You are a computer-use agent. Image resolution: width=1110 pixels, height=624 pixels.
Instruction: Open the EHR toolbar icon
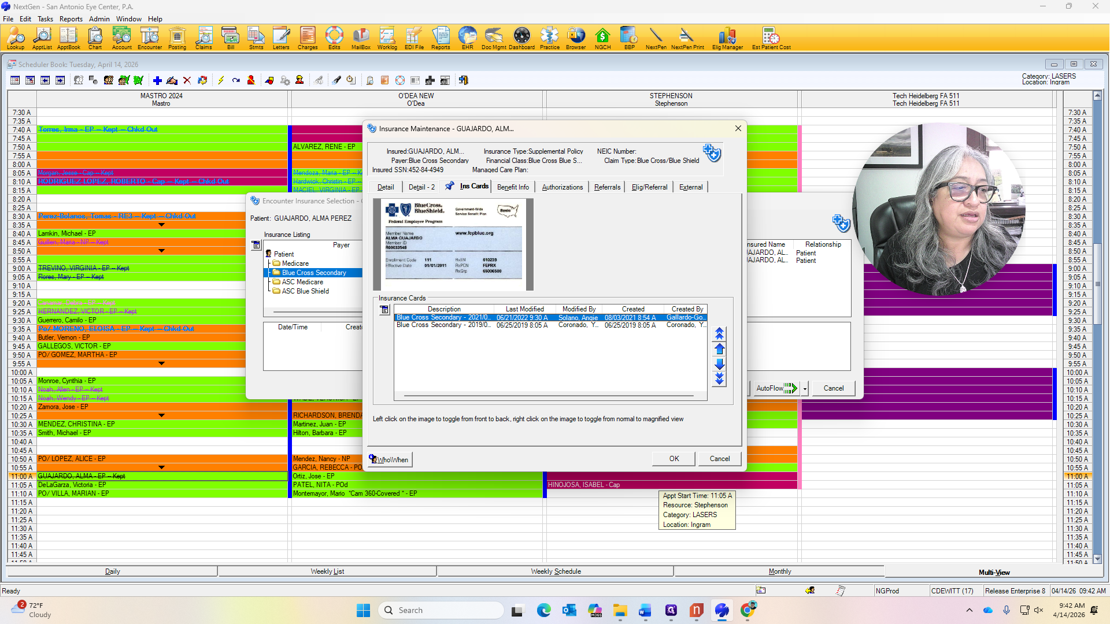[467, 38]
